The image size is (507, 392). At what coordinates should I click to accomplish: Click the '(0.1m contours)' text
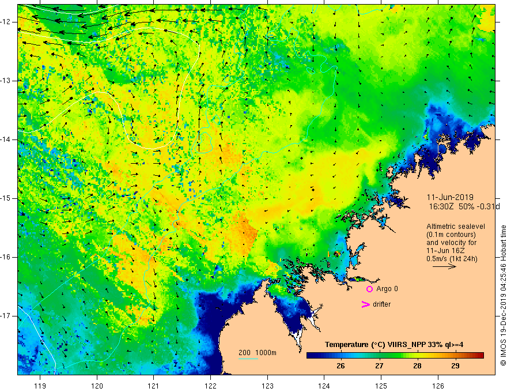[451, 235]
